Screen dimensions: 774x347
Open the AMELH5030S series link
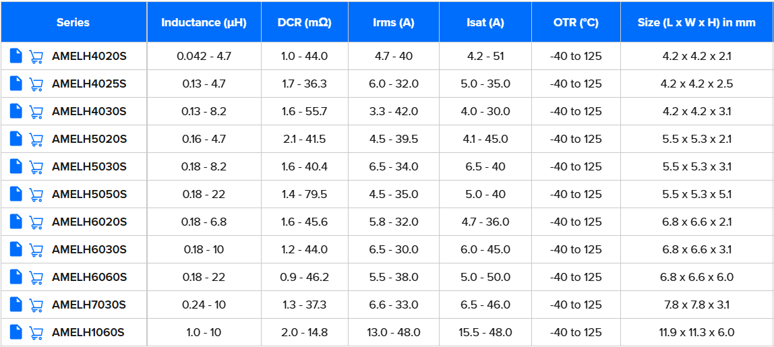89,166
